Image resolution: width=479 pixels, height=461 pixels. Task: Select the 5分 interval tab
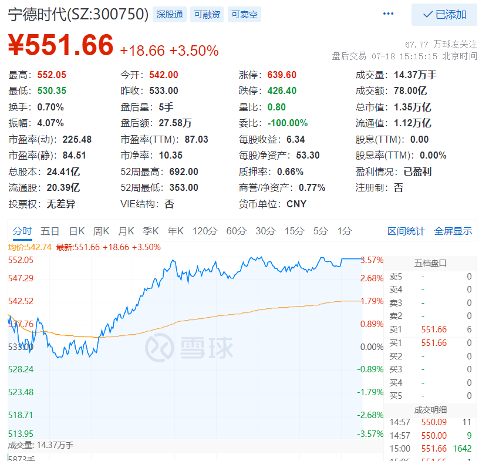pos(321,231)
